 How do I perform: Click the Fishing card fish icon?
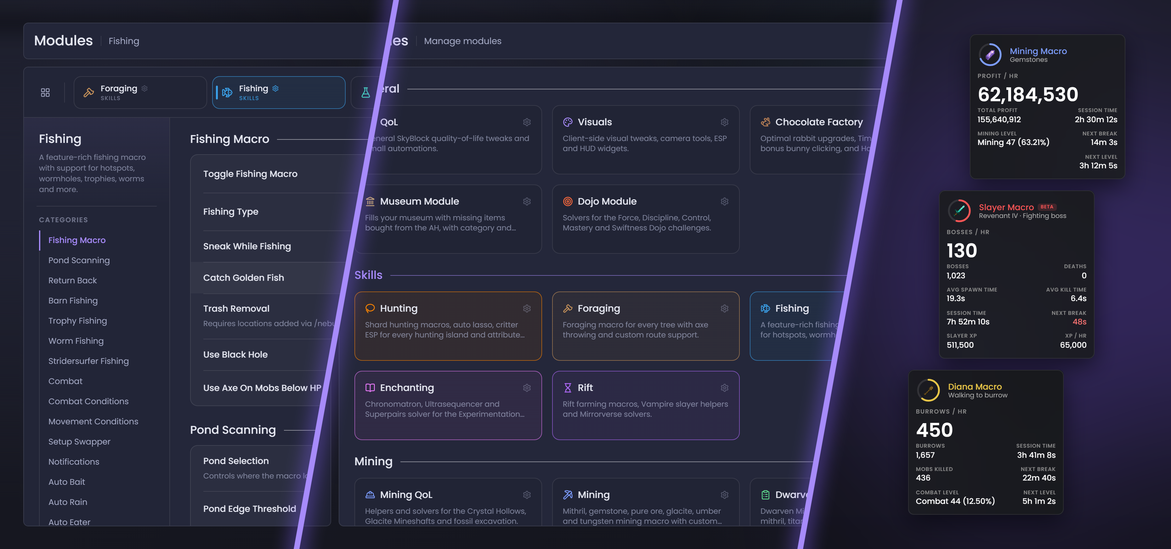pyautogui.click(x=766, y=308)
